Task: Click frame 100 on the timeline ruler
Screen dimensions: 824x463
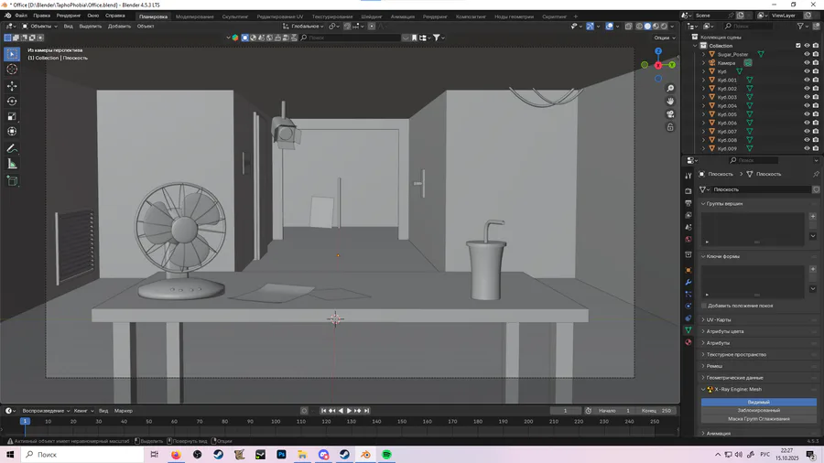Action: 275,422
